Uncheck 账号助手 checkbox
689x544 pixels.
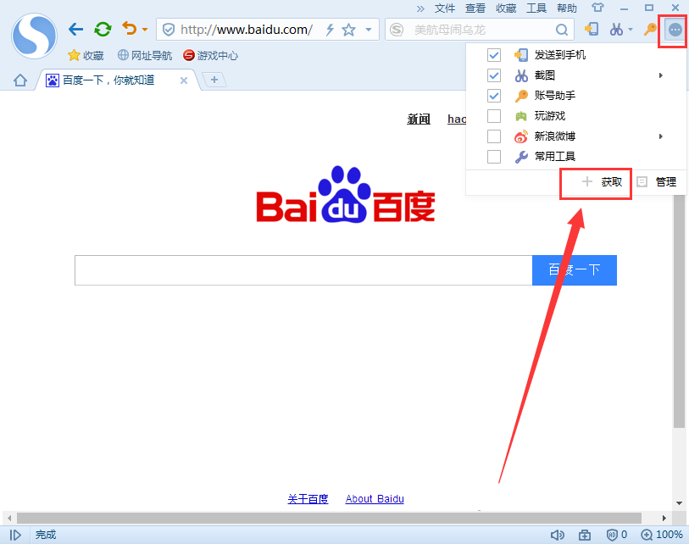[x=494, y=96]
